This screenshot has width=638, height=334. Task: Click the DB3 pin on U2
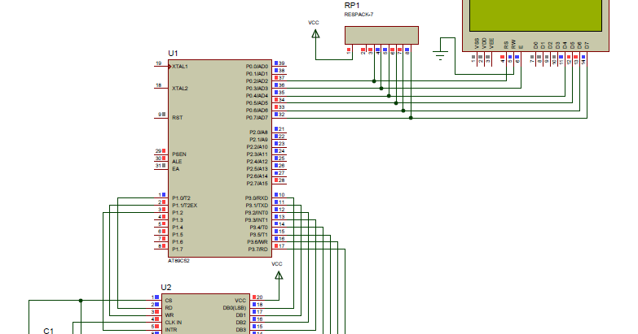pos(241,330)
